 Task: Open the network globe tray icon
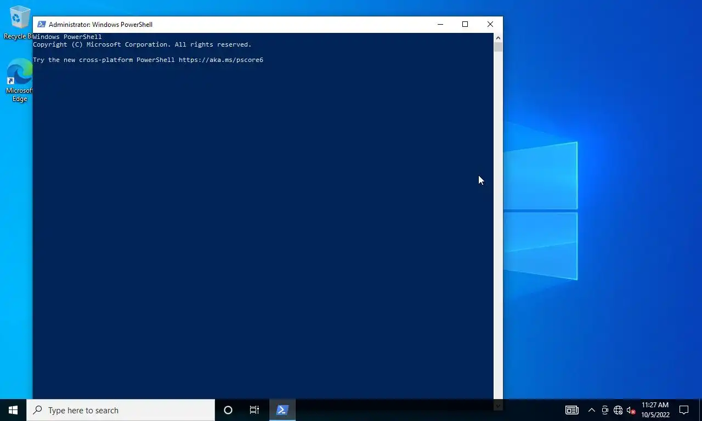click(618, 410)
